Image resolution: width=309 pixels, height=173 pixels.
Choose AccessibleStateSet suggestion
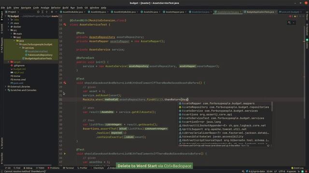pos(225,136)
